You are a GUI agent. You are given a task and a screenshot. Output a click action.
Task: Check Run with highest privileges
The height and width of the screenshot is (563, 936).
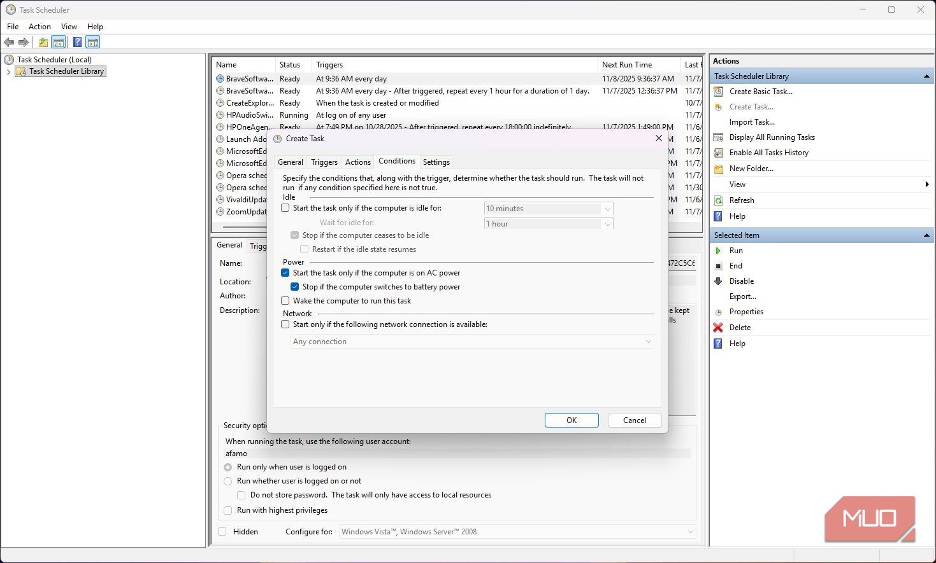[228, 510]
